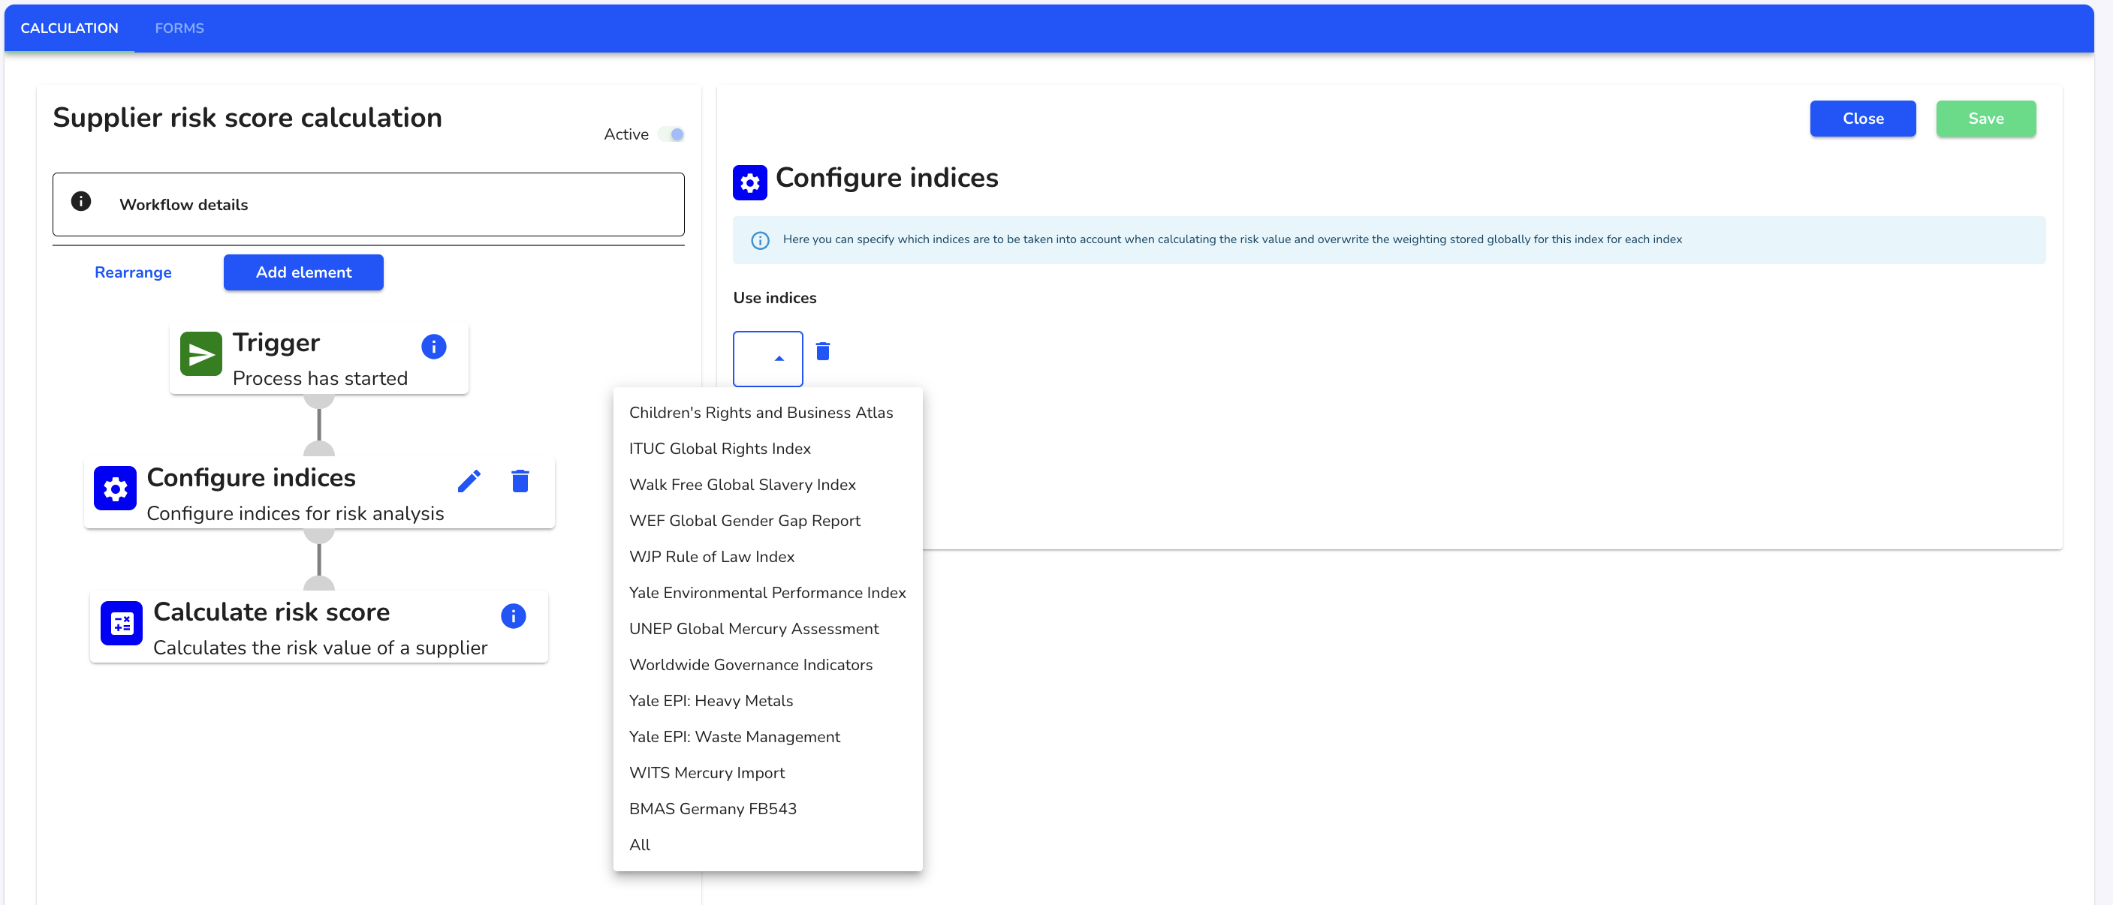The image size is (2113, 905).
Task: Remove the selected index with trash icon
Action: (823, 351)
